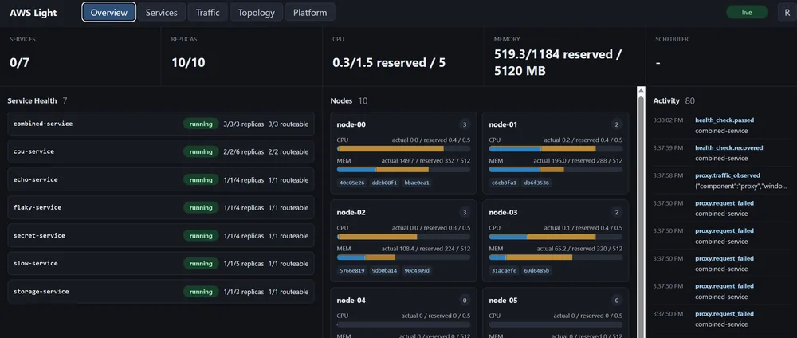The width and height of the screenshot is (797, 338).
Task: Click running badge of combined-service
Action: tap(201, 124)
